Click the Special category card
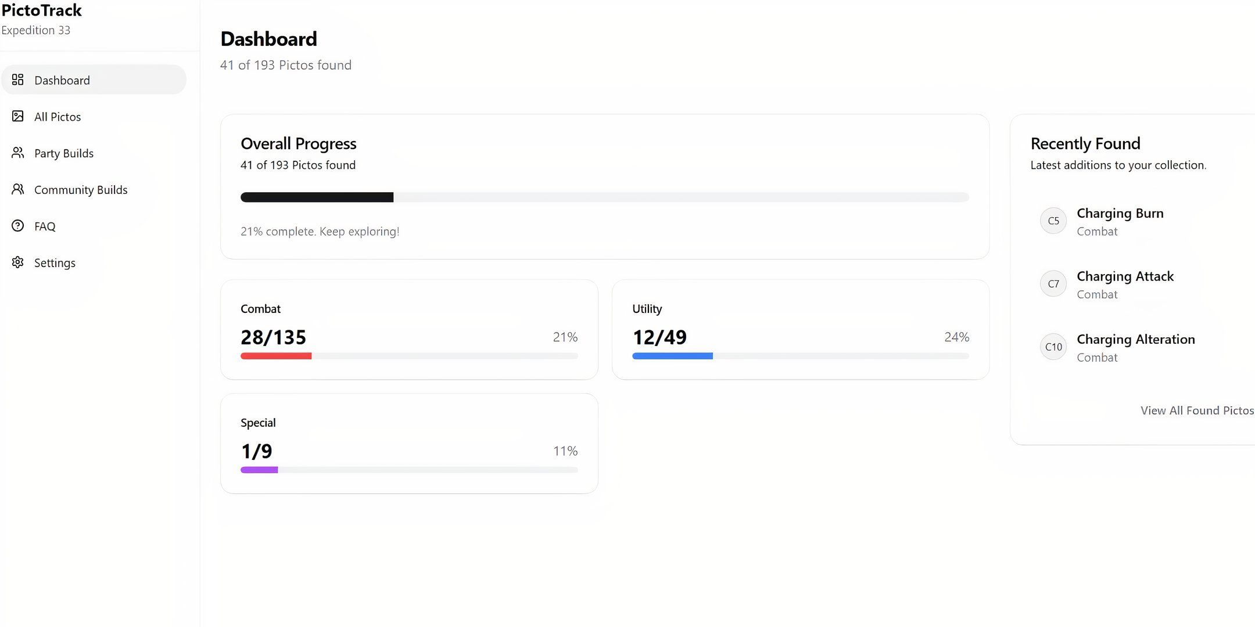This screenshot has height=627, width=1255. pos(409,444)
